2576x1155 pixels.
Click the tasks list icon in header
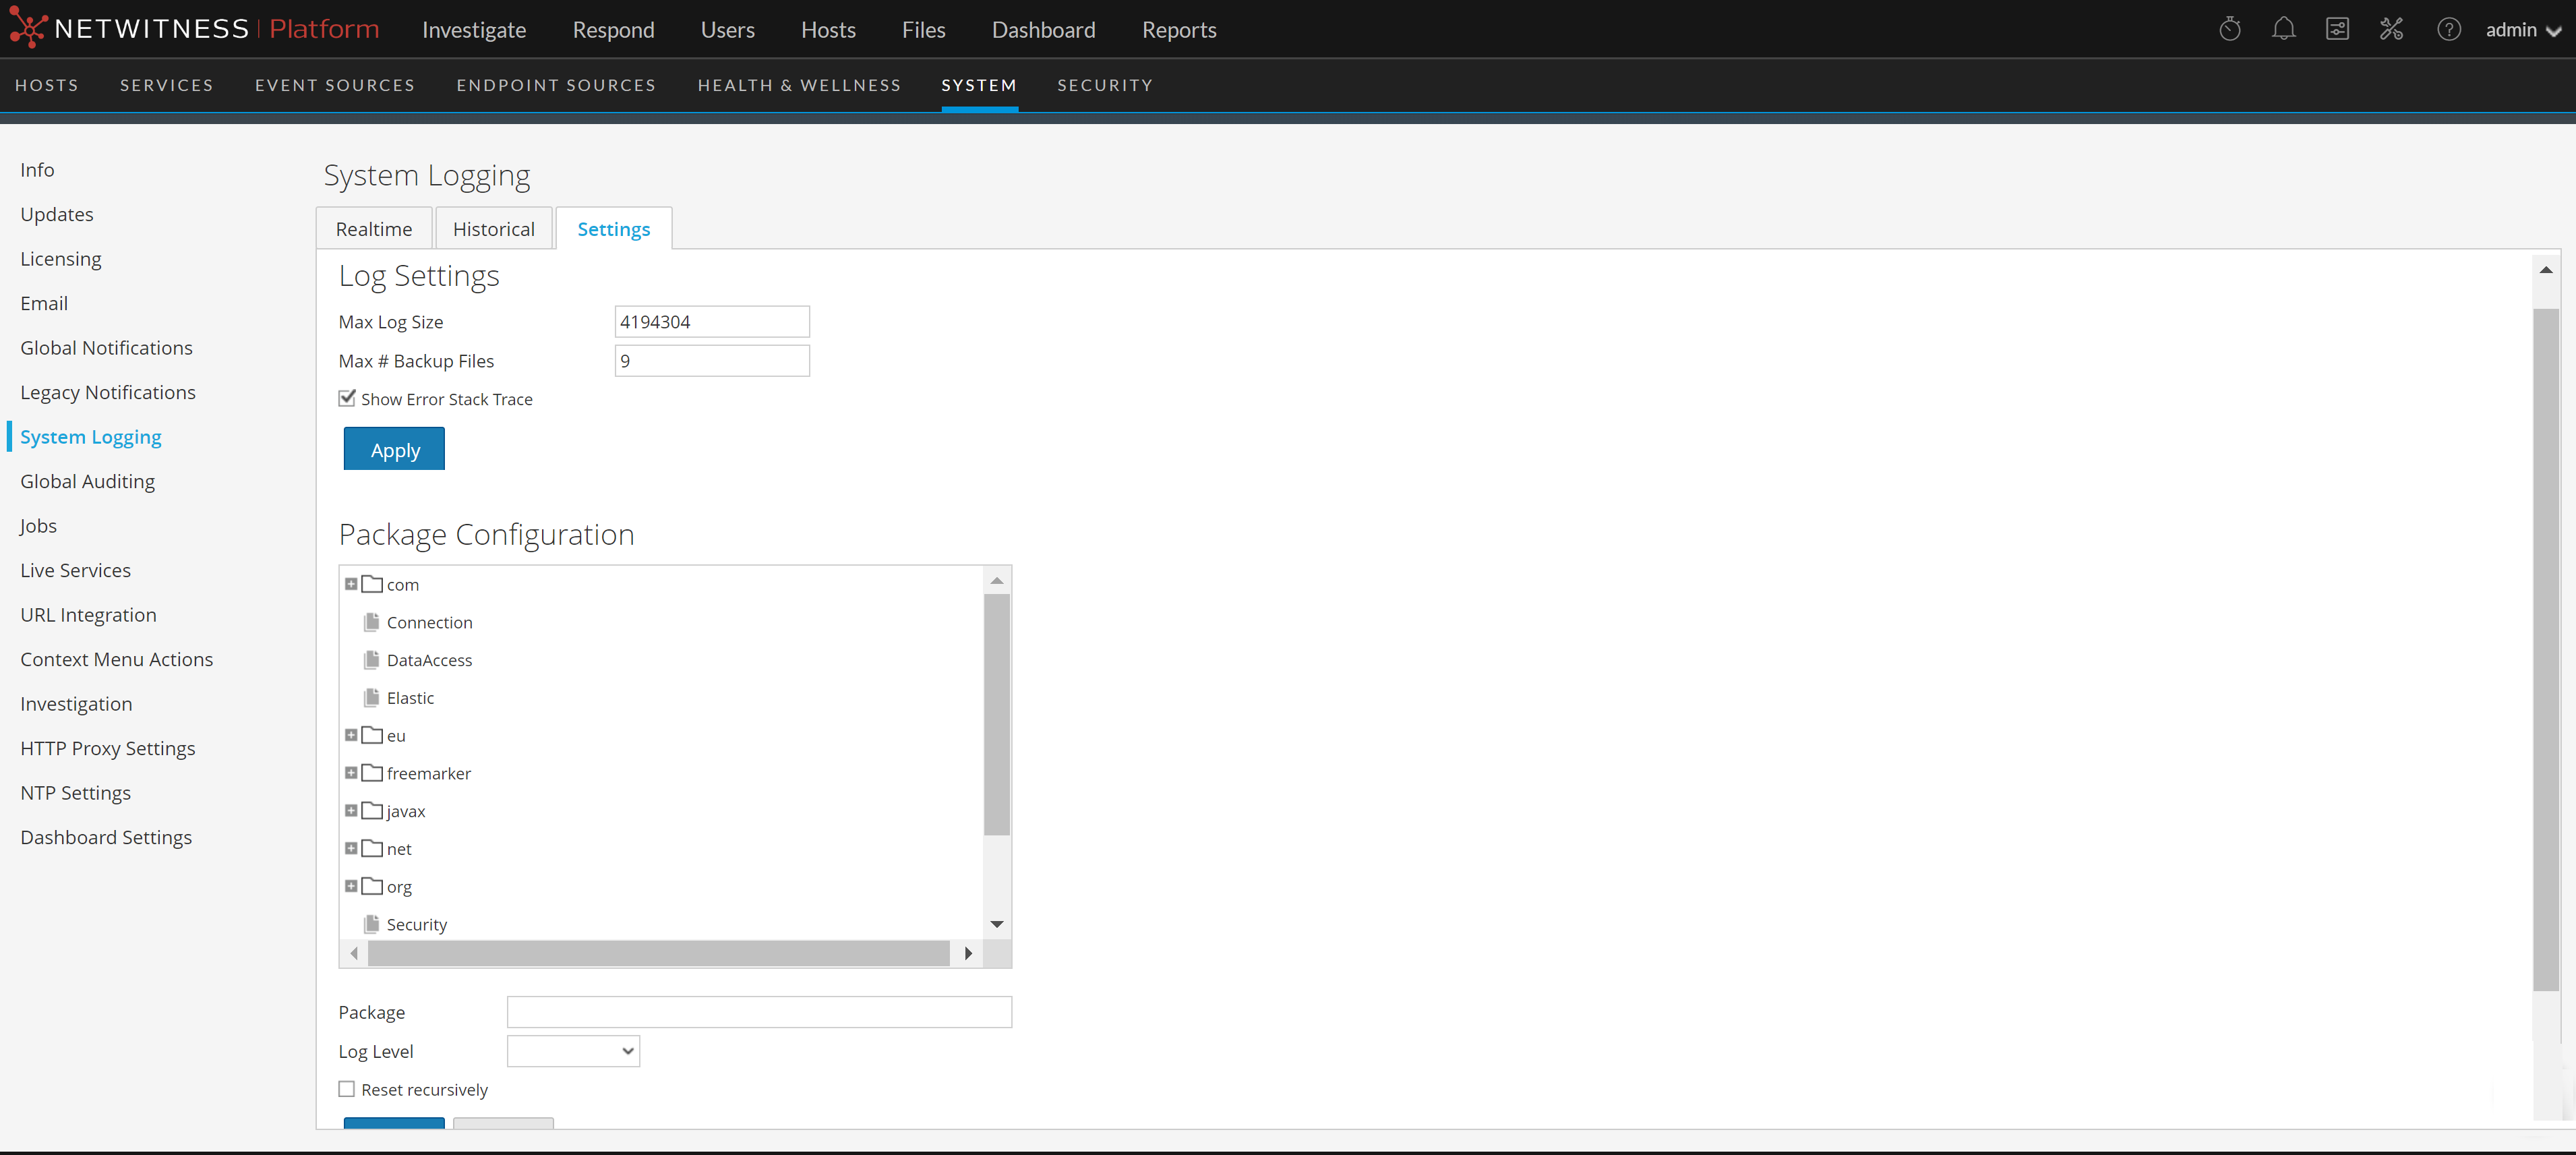pyautogui.click(x=2337, y=30)
